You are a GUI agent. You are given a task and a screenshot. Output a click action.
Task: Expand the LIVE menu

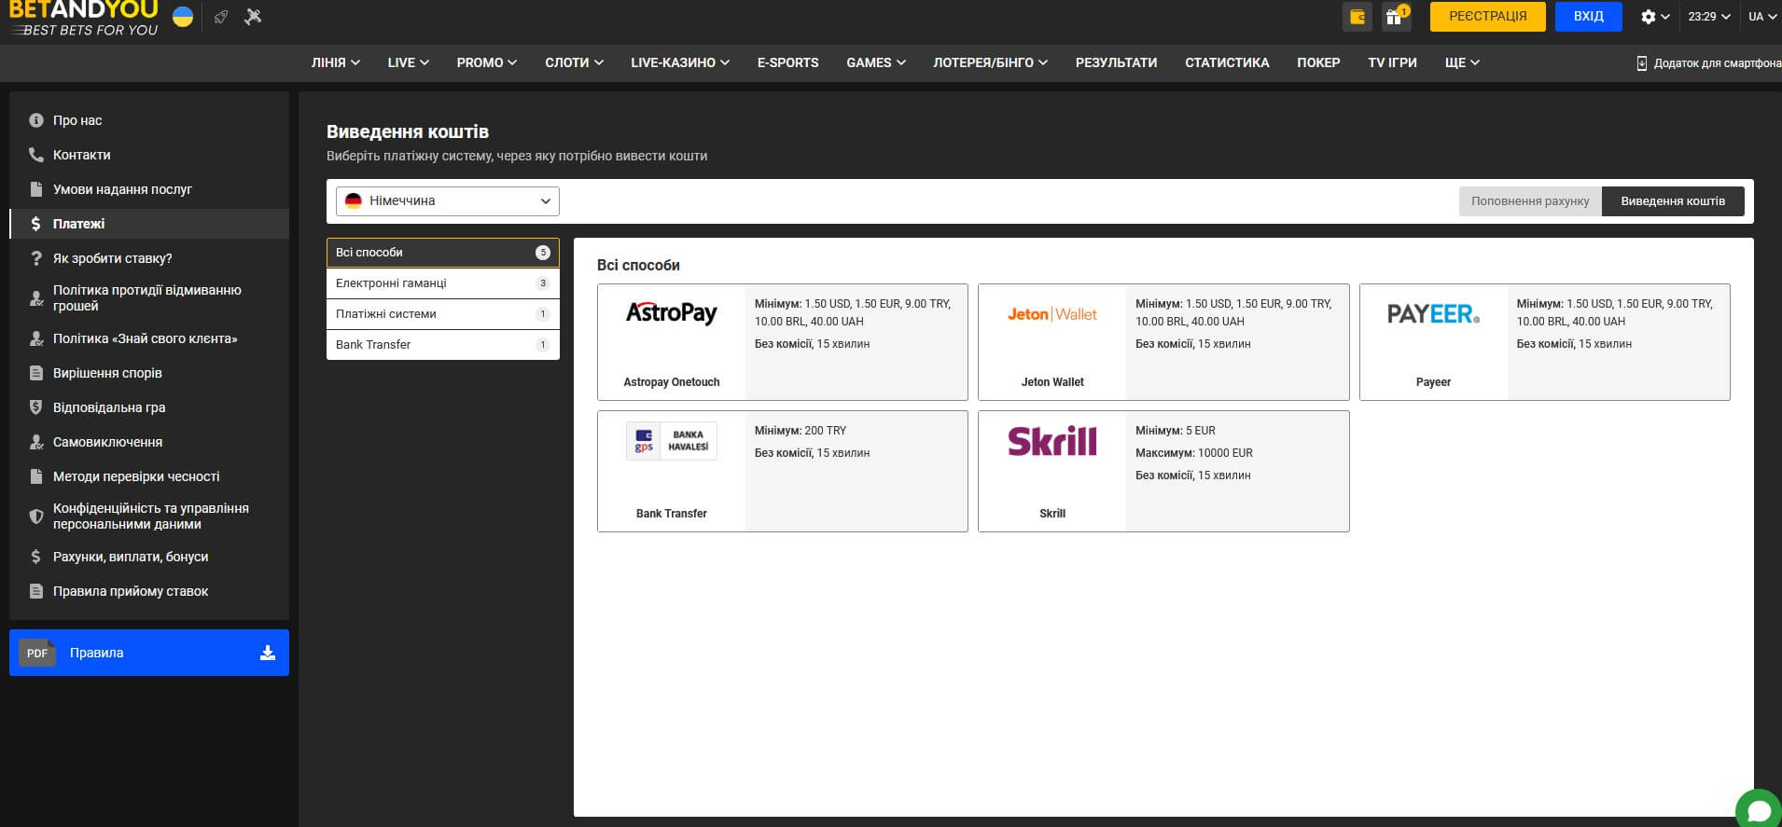click(x=409, y=62)
